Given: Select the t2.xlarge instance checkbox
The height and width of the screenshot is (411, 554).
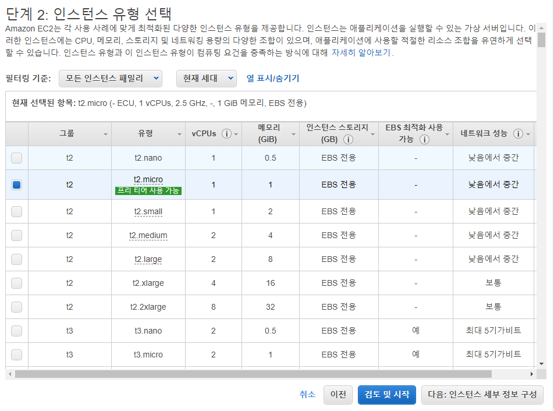Looking at the screenshot, I should pos(17,283).
